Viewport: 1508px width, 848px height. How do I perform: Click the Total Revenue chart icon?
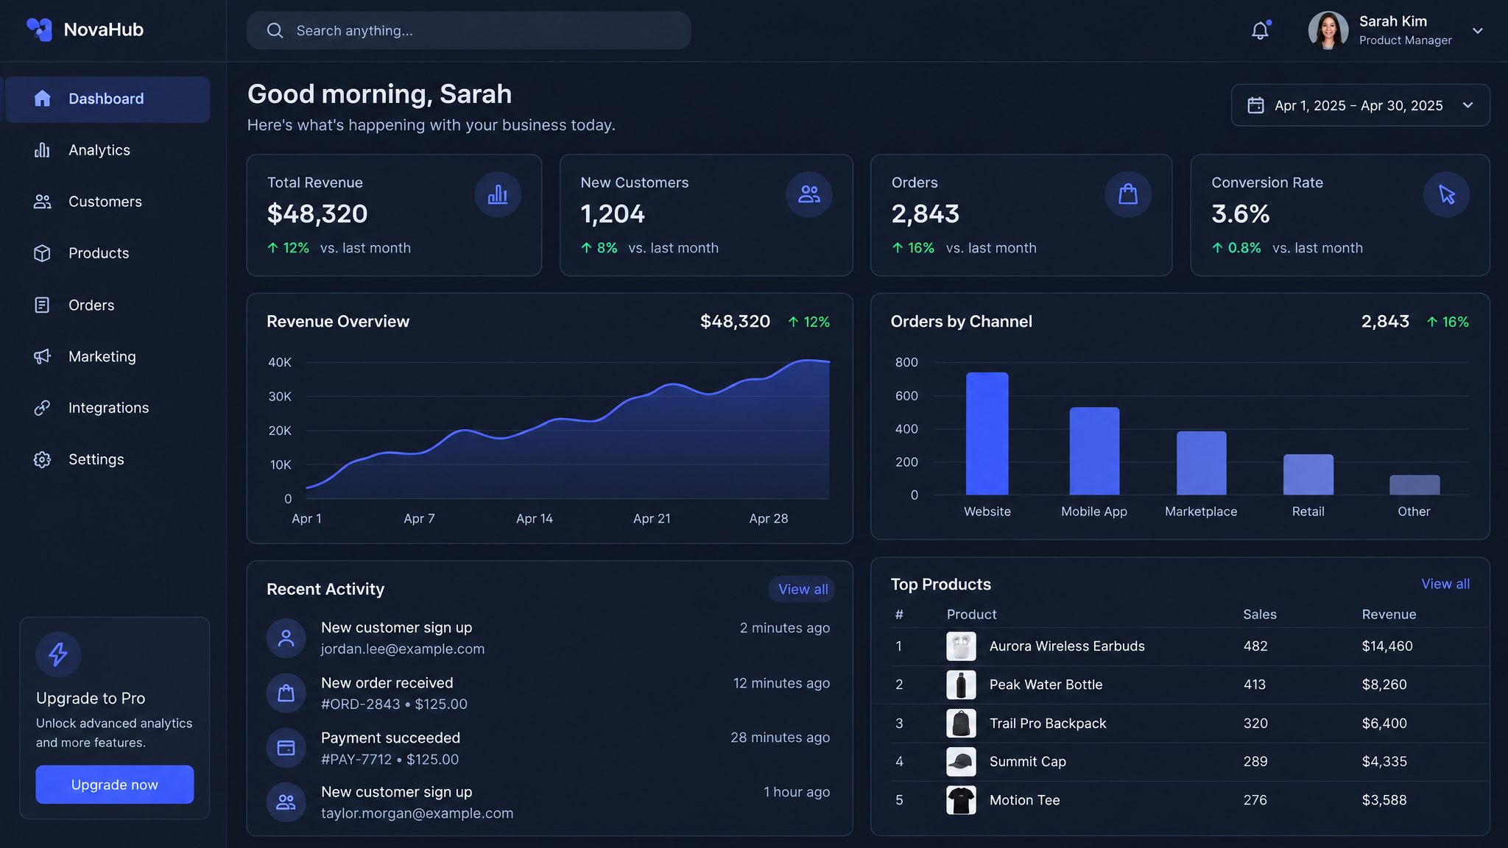(x=498, y=194)
